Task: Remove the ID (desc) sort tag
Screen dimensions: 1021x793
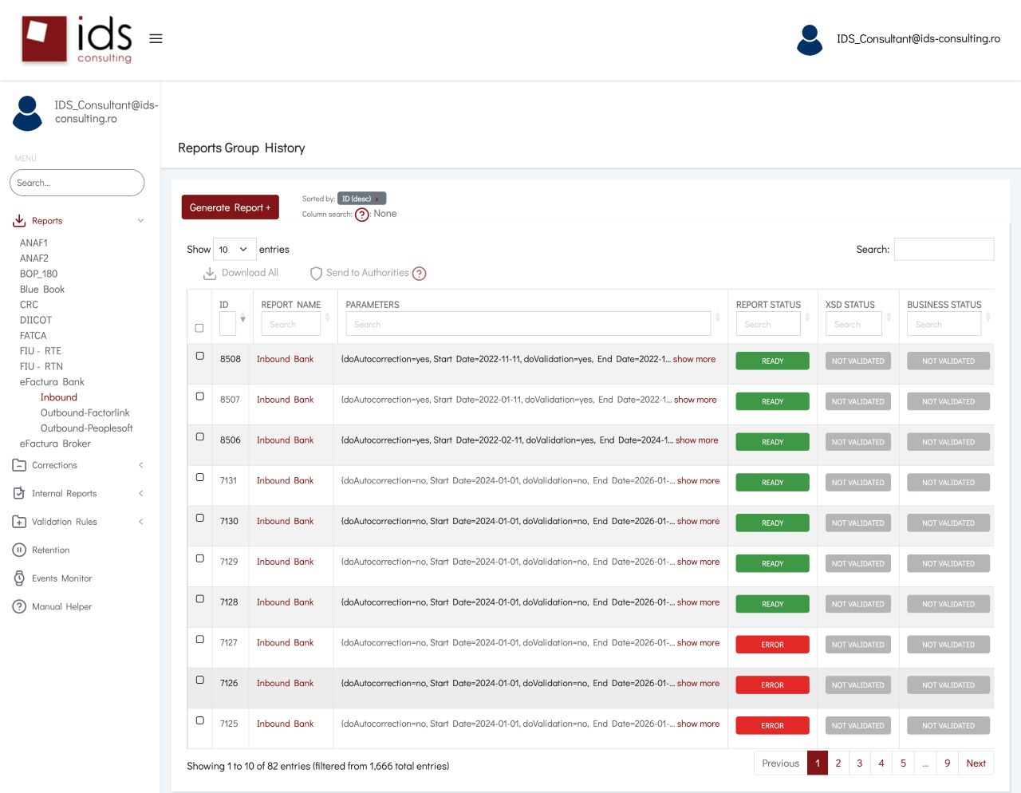Action: click(377, 199)
